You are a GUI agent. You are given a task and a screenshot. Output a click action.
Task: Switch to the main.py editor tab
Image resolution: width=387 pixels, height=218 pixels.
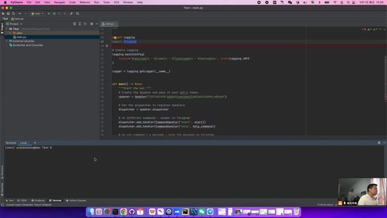point(109,24)
